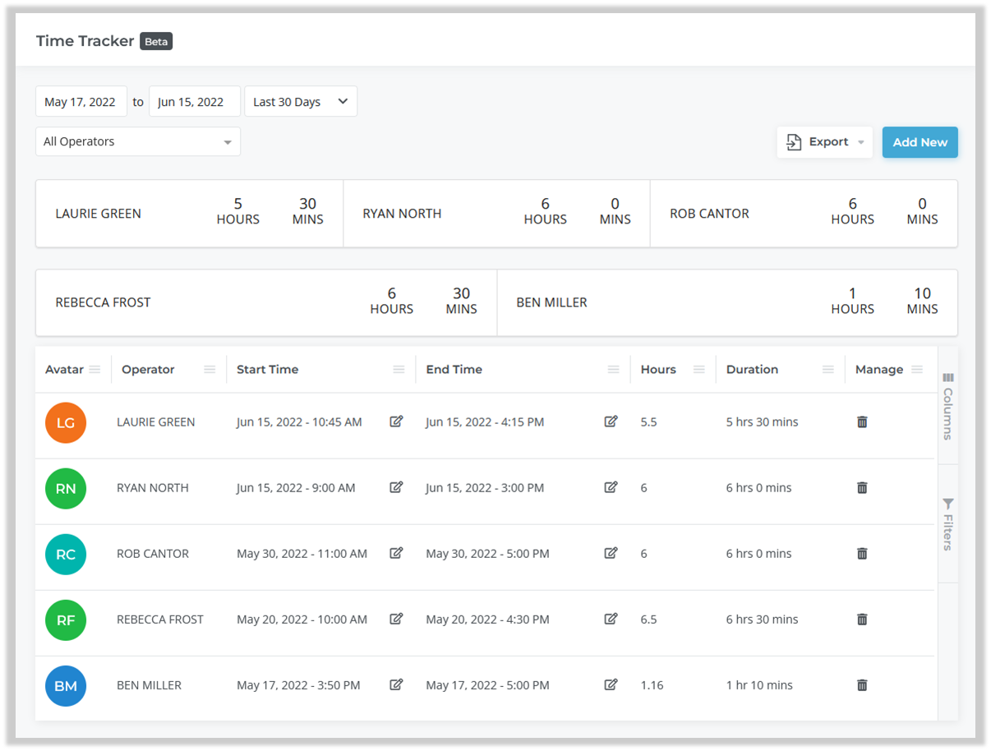
Task: Delete Ben Miller's time entry
Action: pyautogui.click(x=862, y=684)
